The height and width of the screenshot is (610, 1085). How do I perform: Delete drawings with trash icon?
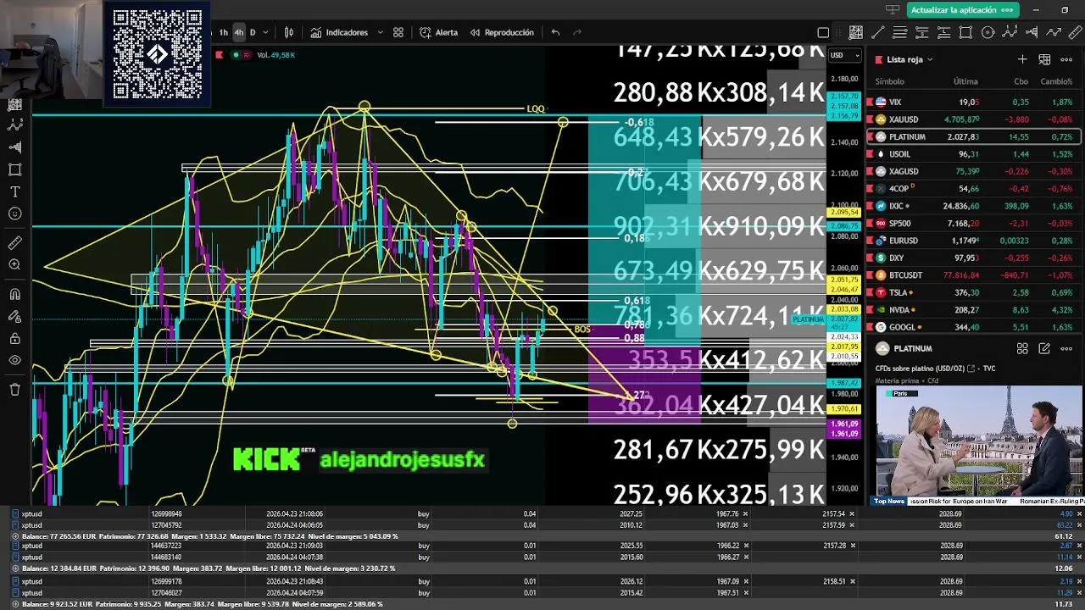pos(14,390)
